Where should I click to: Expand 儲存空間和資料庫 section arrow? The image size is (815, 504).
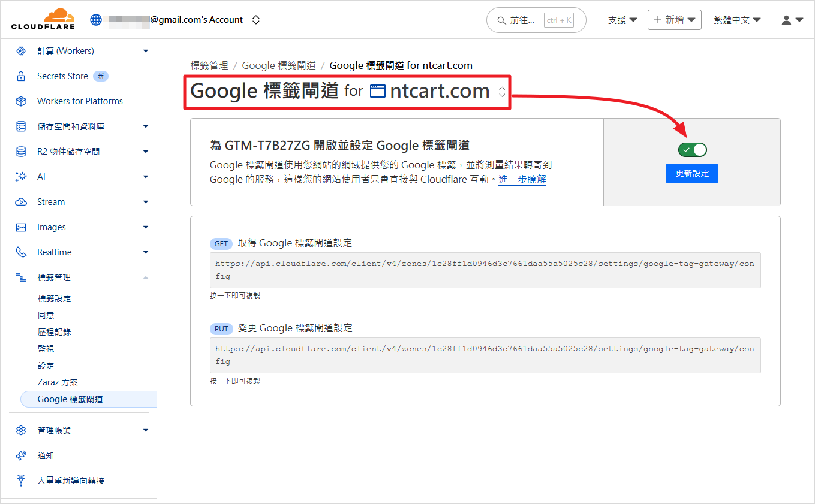(146, 126)
